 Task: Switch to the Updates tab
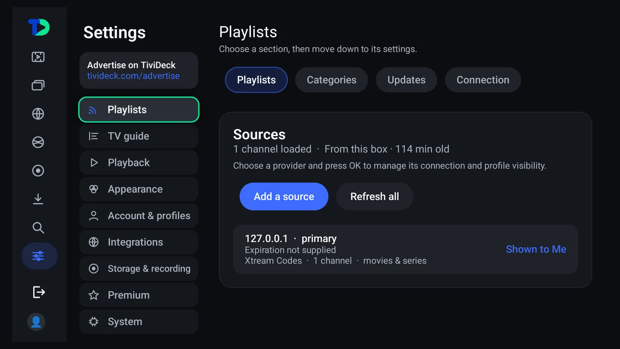point(406,80)
